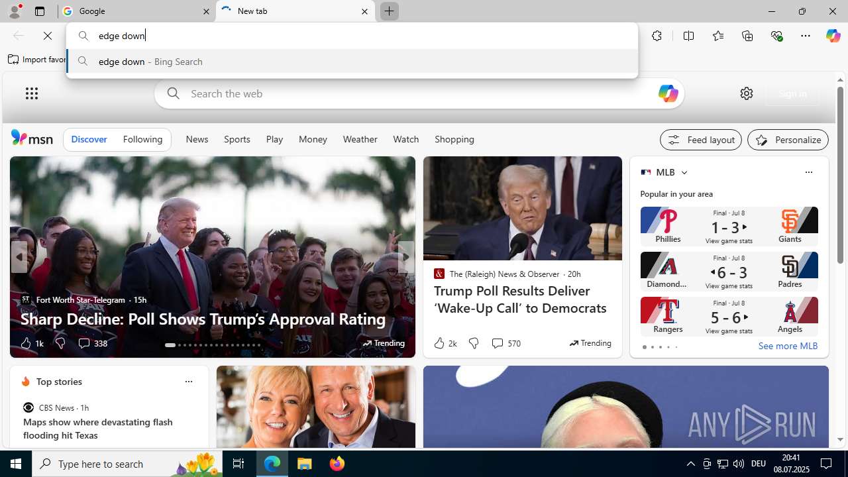Open the Play category
This screenshot has width=848, height=477.
click(274, 139)
